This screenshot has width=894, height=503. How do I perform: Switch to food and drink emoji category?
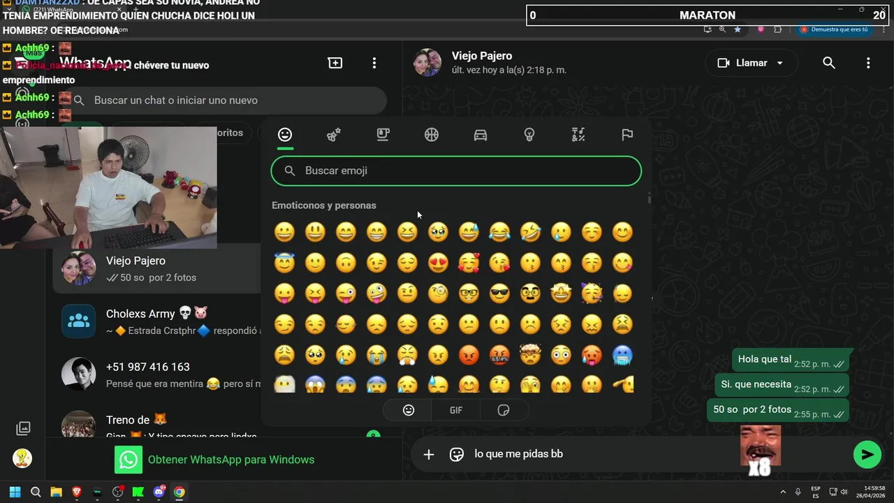point(383,135)
